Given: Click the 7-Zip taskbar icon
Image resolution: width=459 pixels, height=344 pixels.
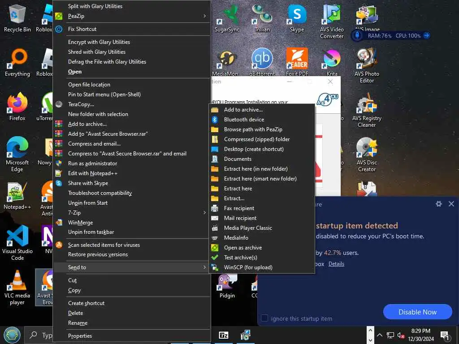Looking at the screenshot, I should pos(224,335).
